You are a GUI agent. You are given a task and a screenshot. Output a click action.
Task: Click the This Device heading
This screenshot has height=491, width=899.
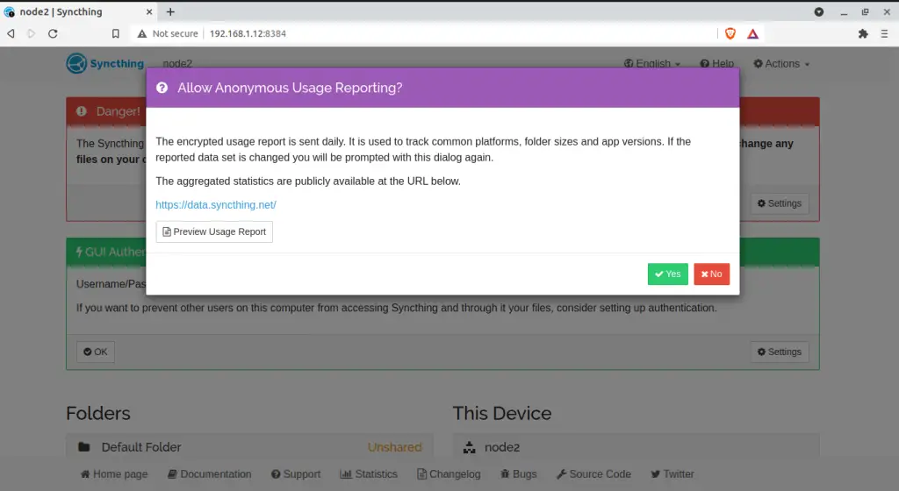[x=501, y=413]
